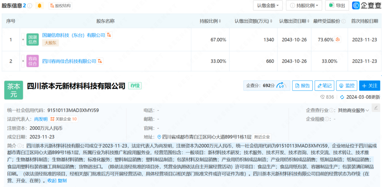
Task: Click the orange bell alert icon
Action: pos(40,6)
